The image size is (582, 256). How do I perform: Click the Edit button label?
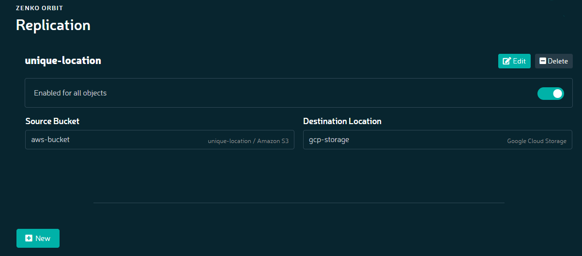point(519,61)
